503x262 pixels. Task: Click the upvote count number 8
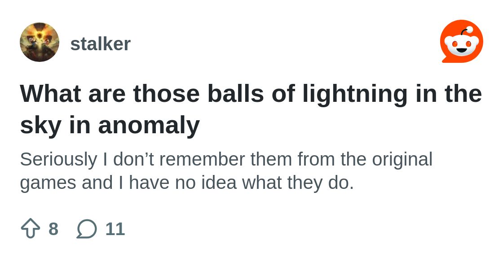click(53, 229)
